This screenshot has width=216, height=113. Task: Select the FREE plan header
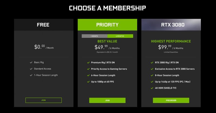click(43, 25)
